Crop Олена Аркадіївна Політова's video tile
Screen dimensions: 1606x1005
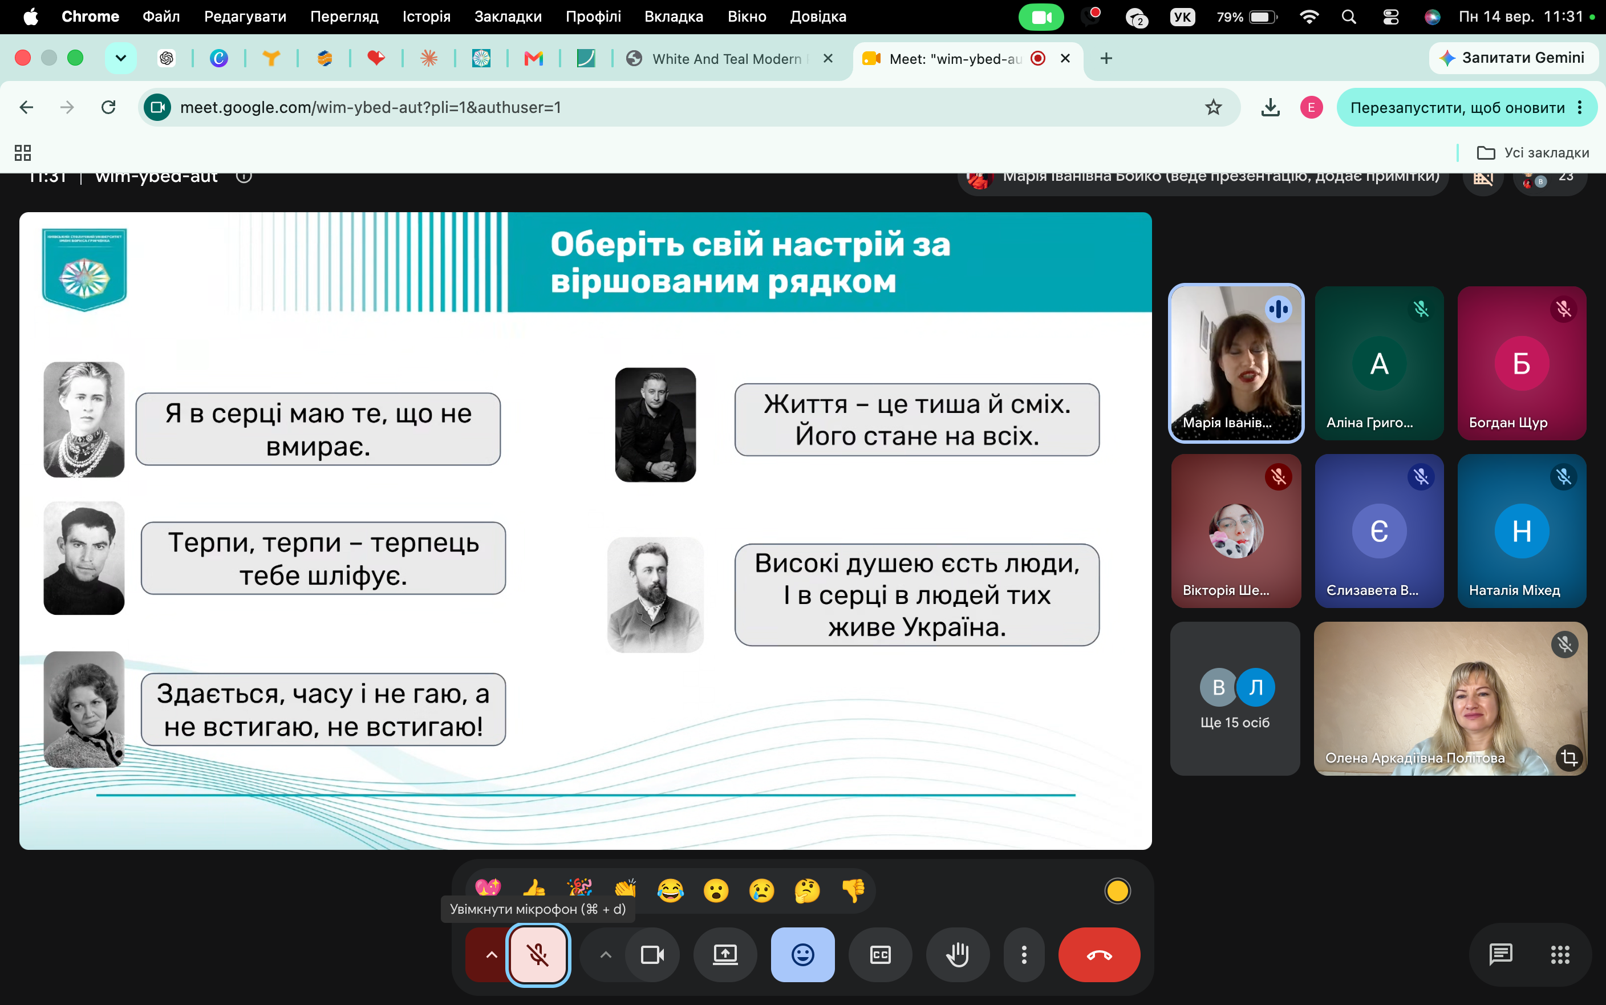coord(1569,757)
